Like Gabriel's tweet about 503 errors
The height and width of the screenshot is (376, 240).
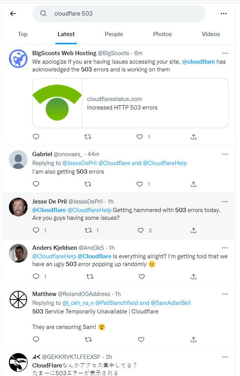click(x=140, y=184)
